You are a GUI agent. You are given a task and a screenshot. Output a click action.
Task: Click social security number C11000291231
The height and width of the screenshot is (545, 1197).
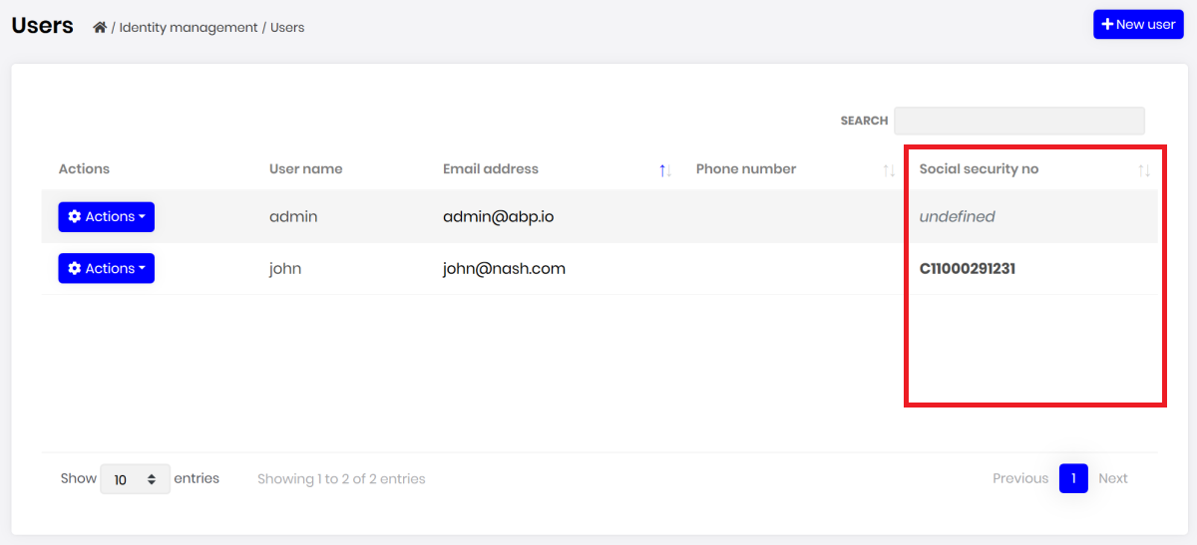[x=968, y=269]
